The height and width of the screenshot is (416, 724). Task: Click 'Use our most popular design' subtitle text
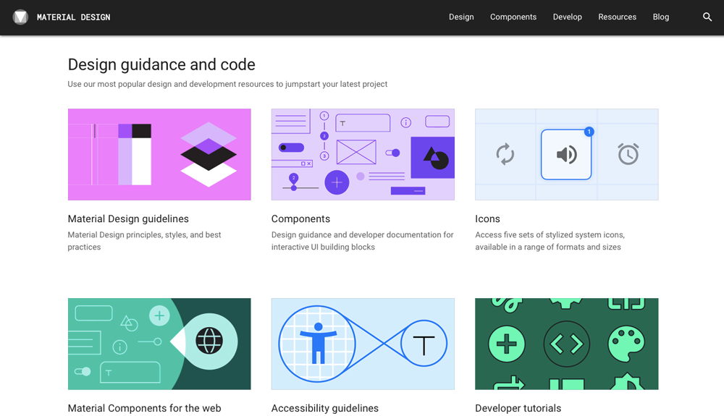(227, 85)
